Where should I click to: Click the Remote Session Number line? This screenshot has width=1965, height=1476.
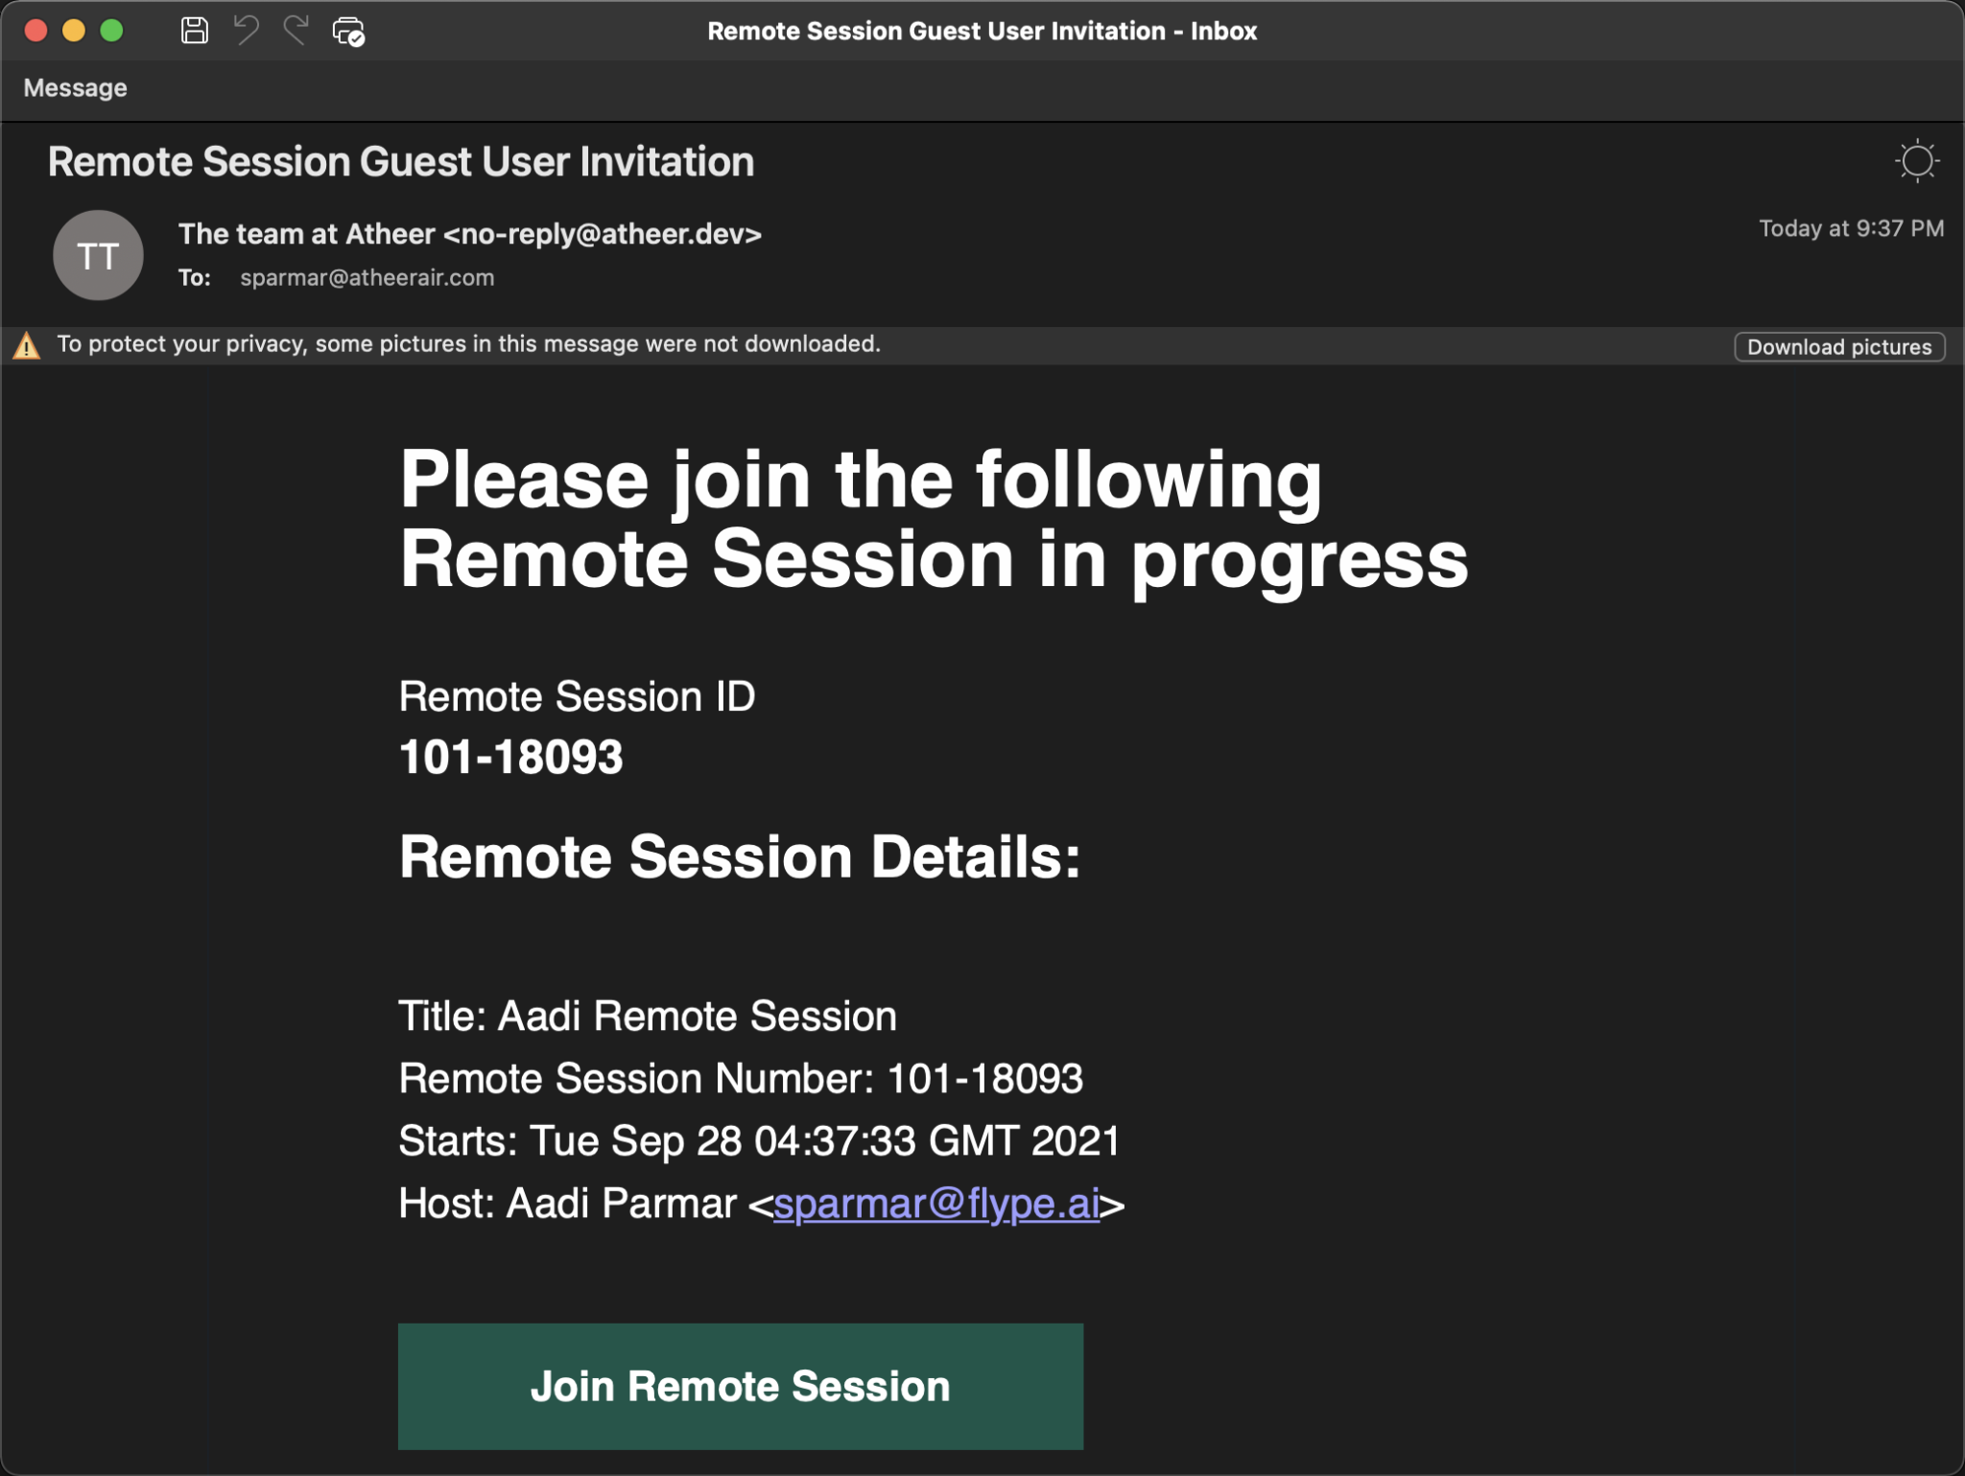click(741, 1078)
